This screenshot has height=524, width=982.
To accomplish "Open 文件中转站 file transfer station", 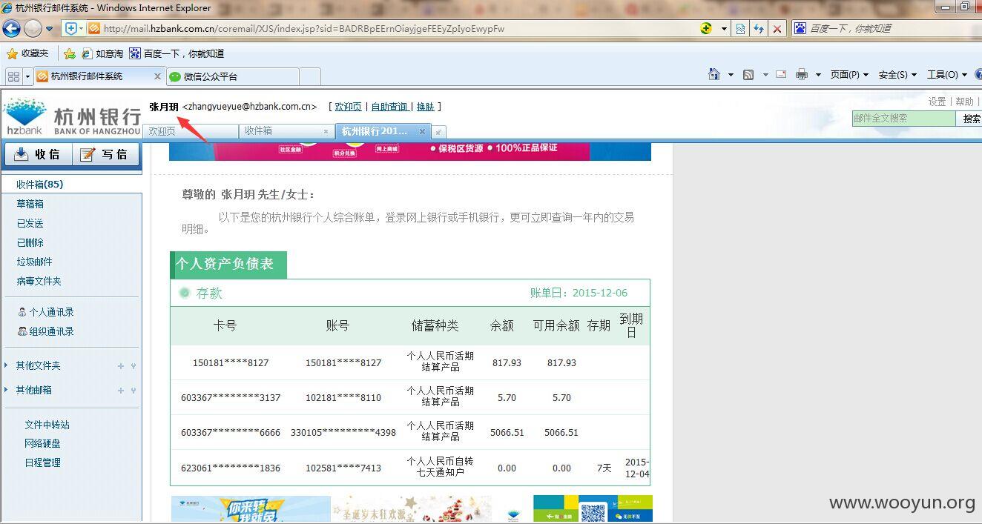I will point(47,425).
